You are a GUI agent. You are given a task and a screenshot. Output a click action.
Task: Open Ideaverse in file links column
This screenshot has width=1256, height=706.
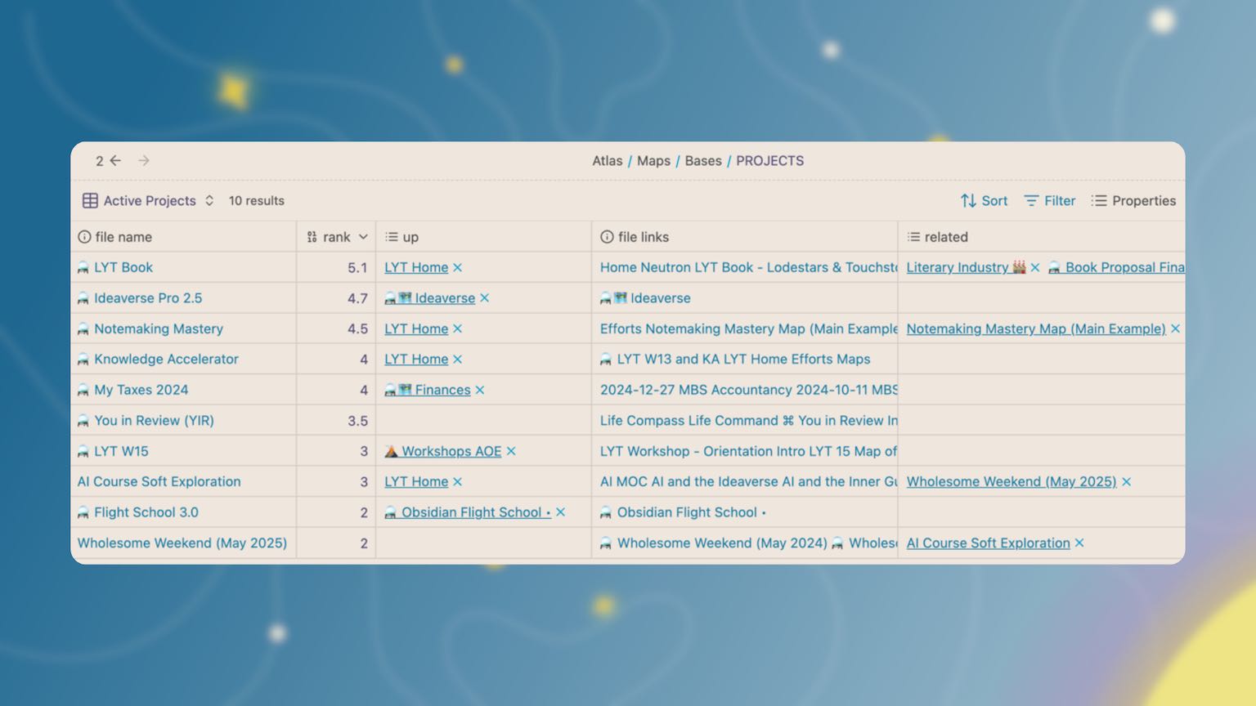645,298
